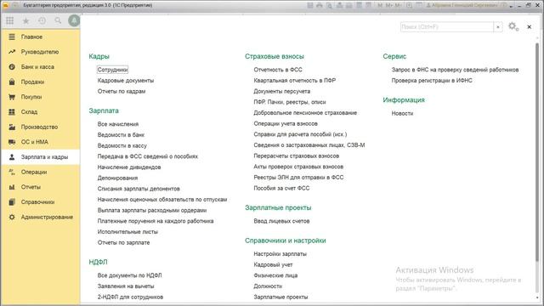Image resolution: width=544 pixels, height=306 pixels.
Task: Click the Производство factory icon
Action: click(x=12, y=127)
